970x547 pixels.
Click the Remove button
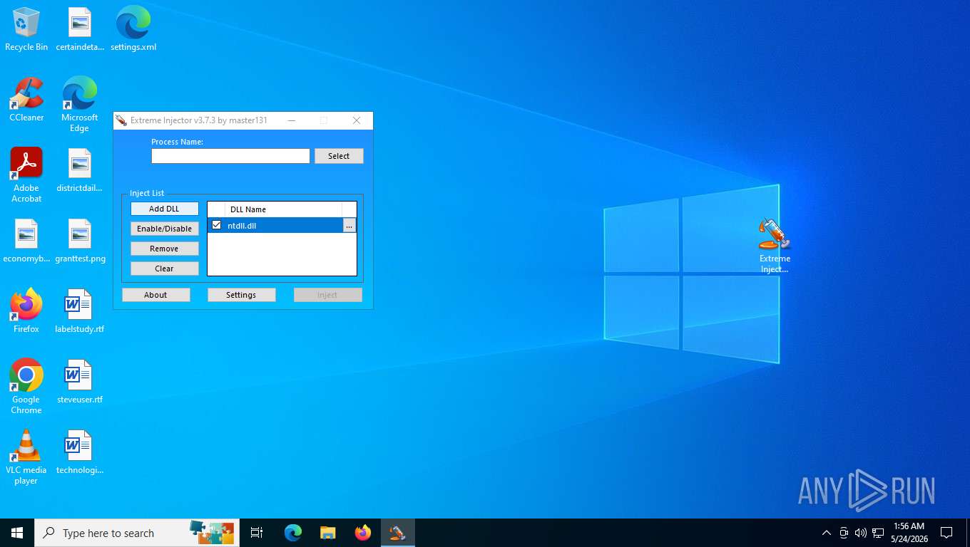point(164,249)
